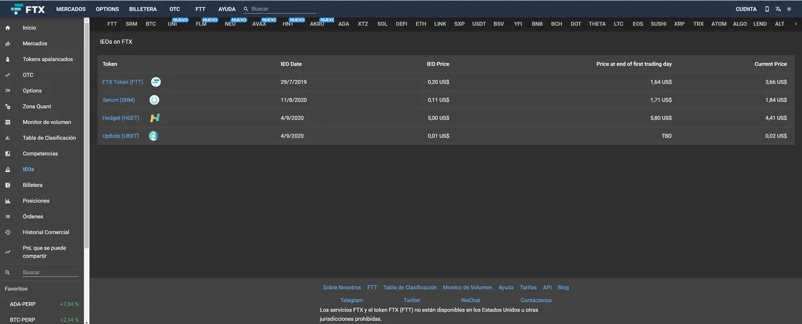
Task: Click the Options icon in sidebar
Action: click(8, 91)
